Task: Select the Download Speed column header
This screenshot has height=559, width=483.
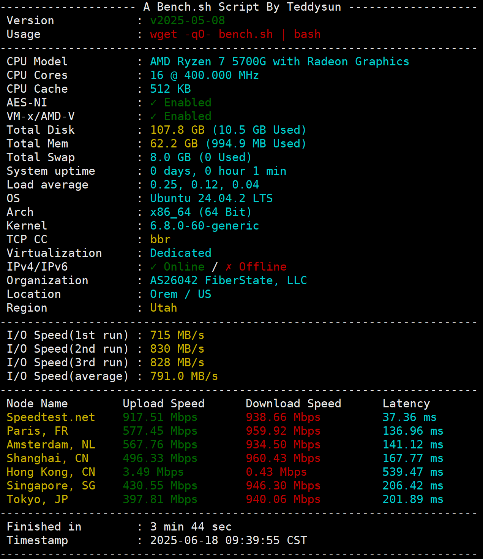Action: pyautogui.click(x=293, y=403)
